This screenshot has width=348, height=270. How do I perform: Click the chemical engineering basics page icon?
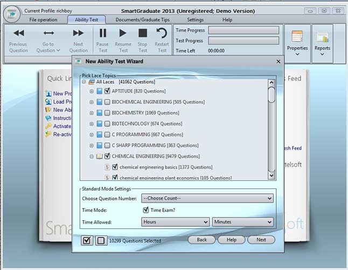point(107,167)
